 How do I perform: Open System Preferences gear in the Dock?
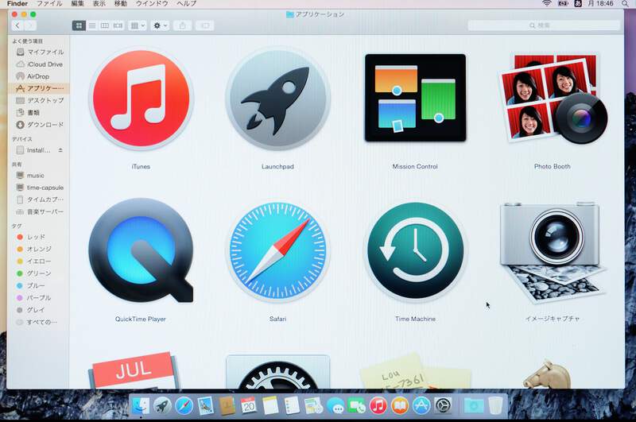[443, 405]
